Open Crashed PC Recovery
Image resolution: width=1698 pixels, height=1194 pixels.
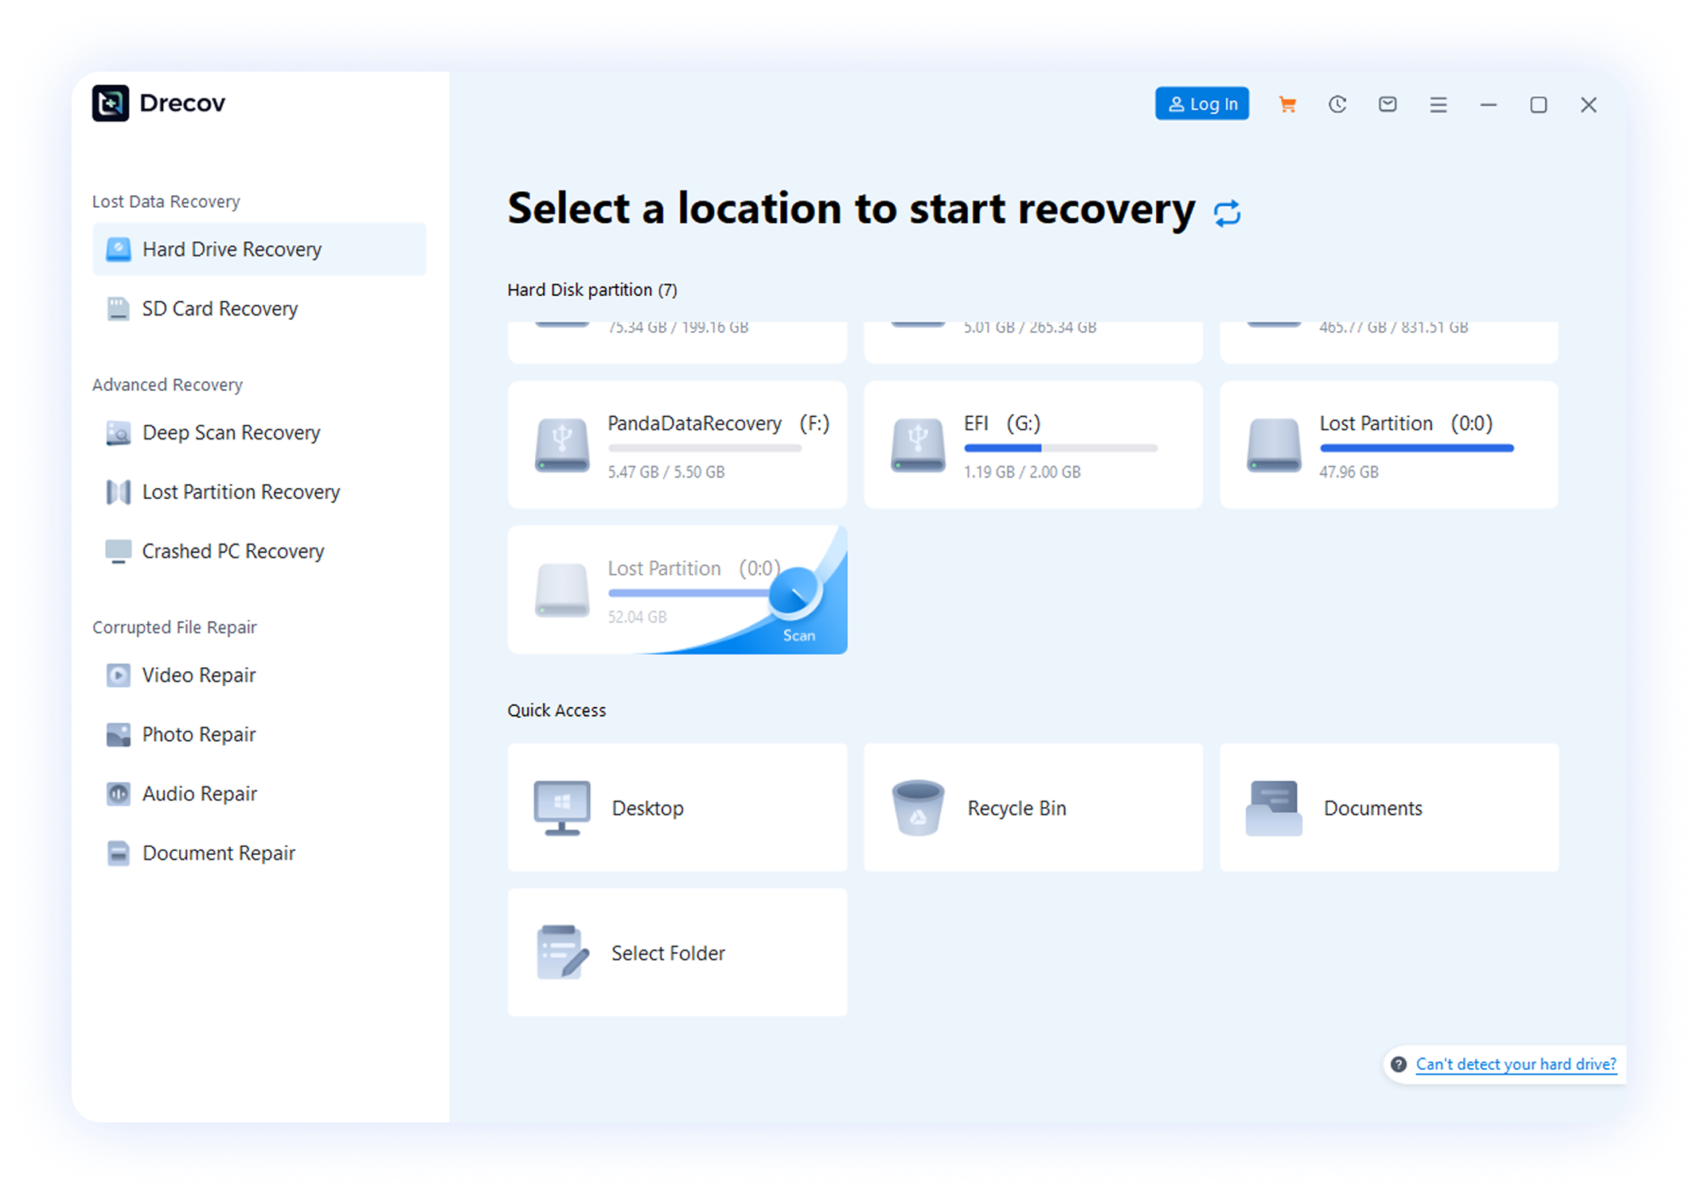tap(232, 552)
